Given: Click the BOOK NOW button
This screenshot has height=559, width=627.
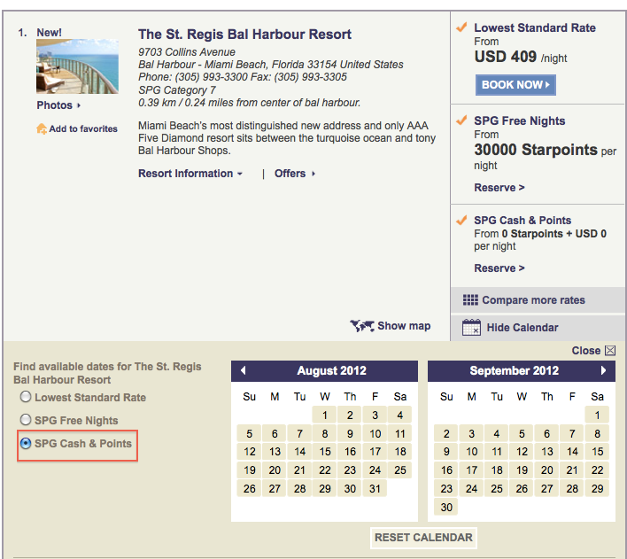Looking at the screenshot, I should [515, 85].
